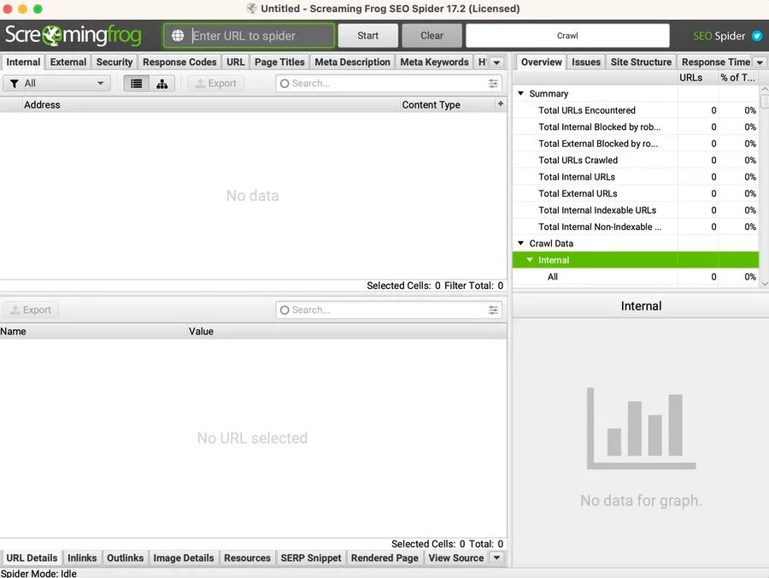
Task: Click lower Export button
Action: [x=31, y=310]
